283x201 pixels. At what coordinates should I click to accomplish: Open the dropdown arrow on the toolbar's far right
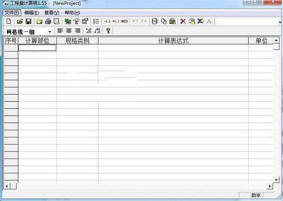(x=280, y=22)
